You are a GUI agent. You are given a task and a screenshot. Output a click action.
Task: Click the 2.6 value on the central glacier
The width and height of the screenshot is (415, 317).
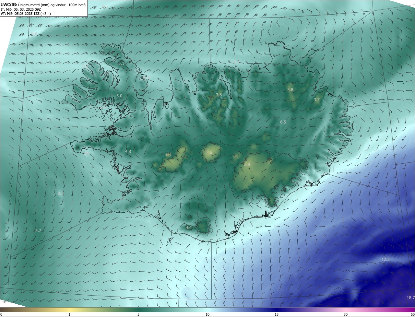pos(209,152)
